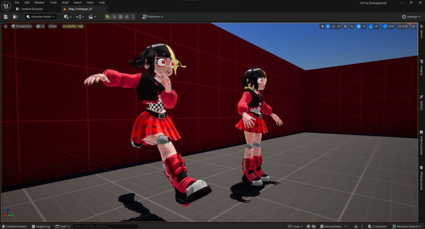Open the Blueprints toolbar icon
Screen dimensions: 425x229
pos(78,17)
